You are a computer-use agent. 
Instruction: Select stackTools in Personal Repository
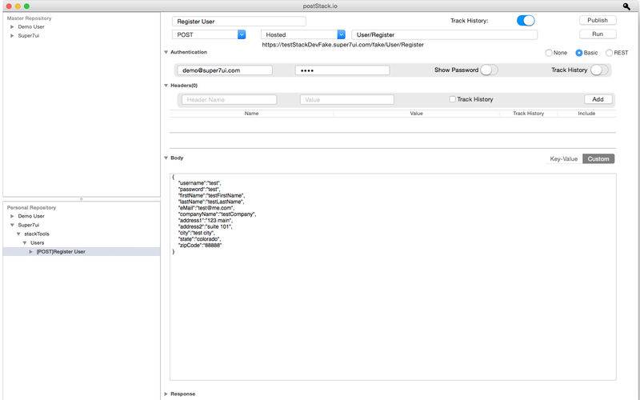[x=37, y=234]
